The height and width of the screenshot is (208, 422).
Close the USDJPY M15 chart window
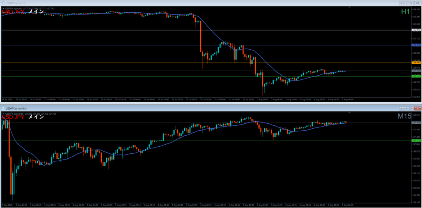pos(417,109)
